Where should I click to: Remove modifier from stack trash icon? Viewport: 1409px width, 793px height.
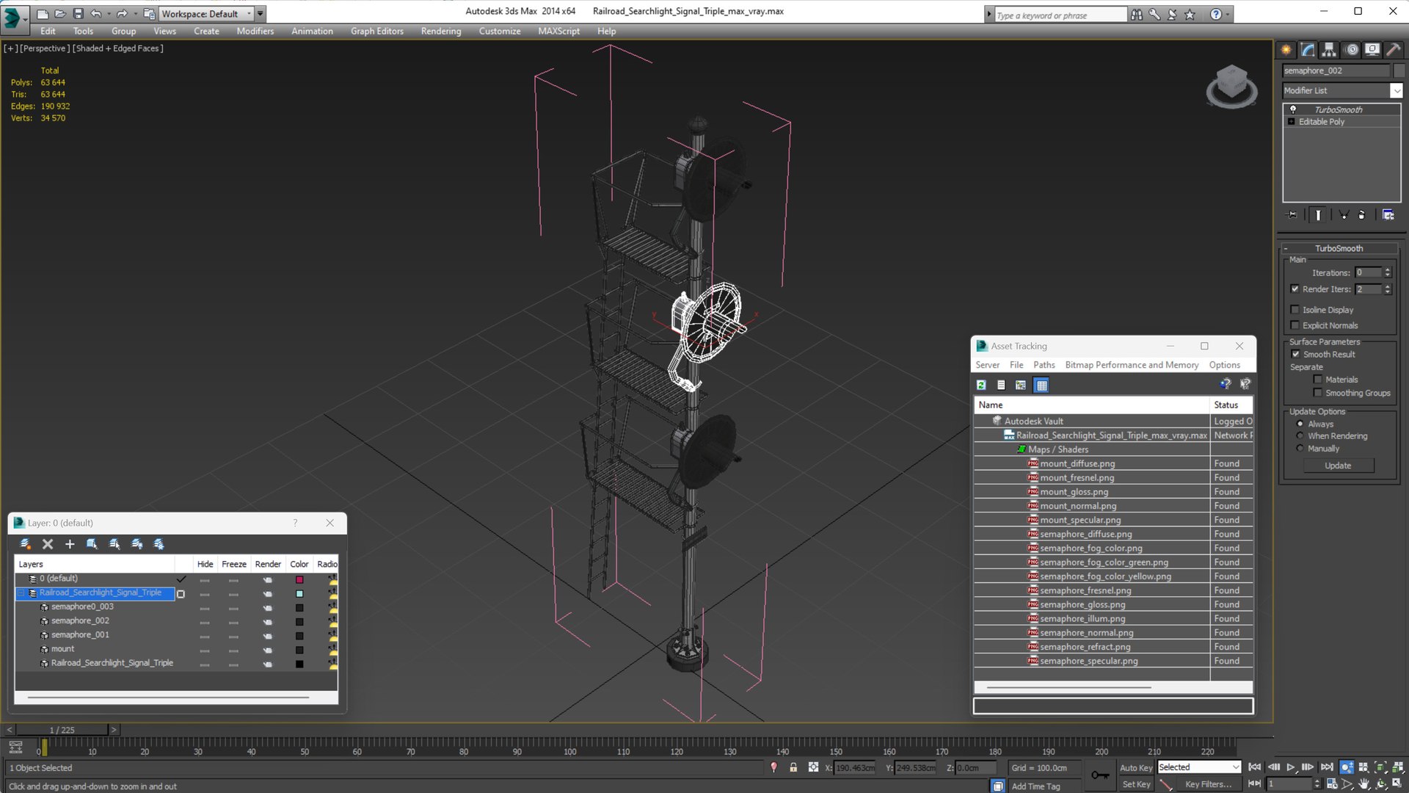pyautogui.click(x=1361, y=215)
